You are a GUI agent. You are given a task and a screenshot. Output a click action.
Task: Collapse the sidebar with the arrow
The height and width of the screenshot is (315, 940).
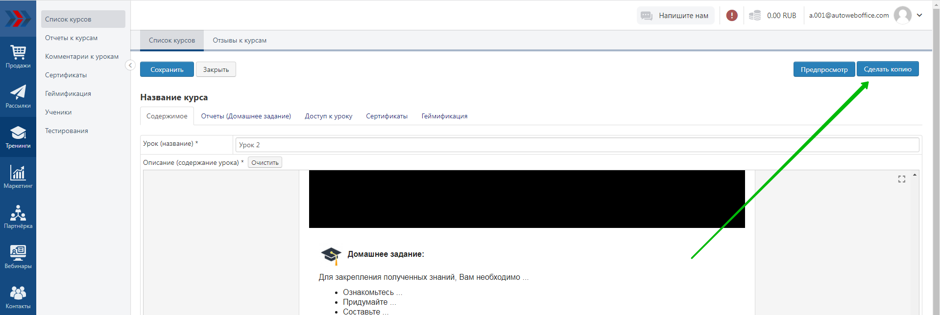click(x=130, y=65)
